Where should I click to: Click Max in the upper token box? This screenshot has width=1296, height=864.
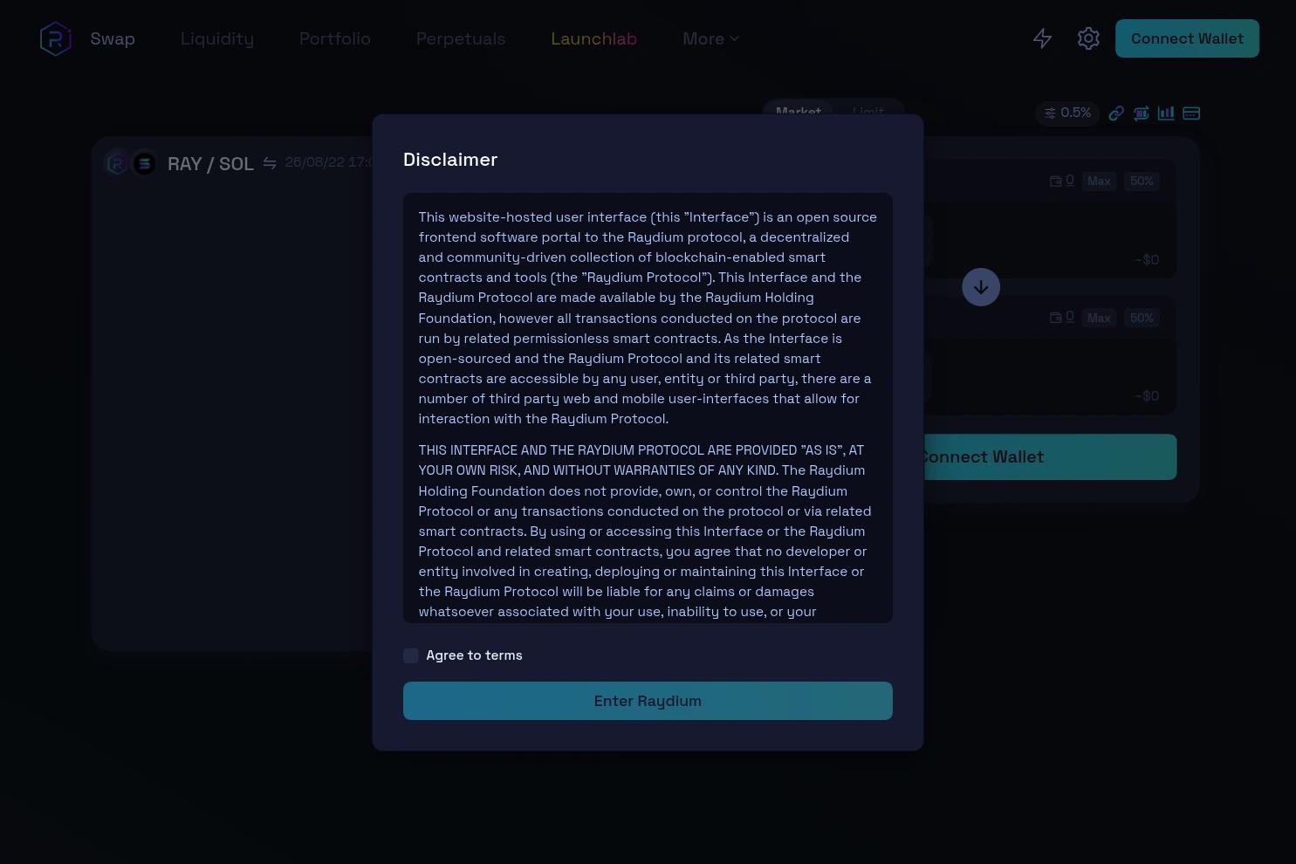coord(1099,181)
